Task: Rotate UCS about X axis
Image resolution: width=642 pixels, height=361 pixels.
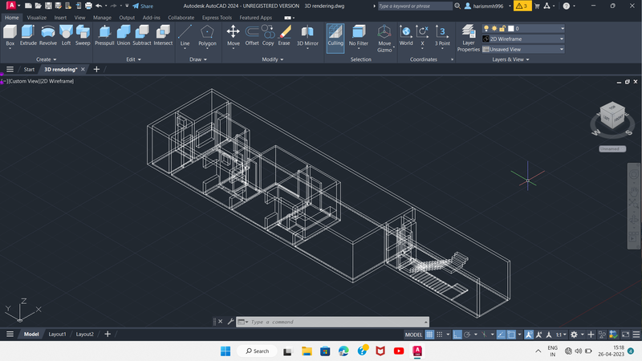Action: tap(422, 35)
